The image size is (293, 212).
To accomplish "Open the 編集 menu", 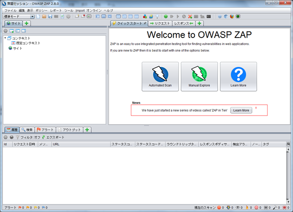I will (22, 11).
